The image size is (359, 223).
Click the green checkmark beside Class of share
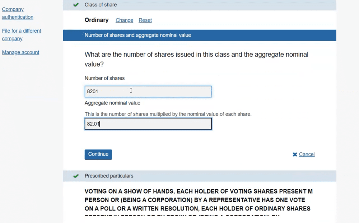pos(76,5)
